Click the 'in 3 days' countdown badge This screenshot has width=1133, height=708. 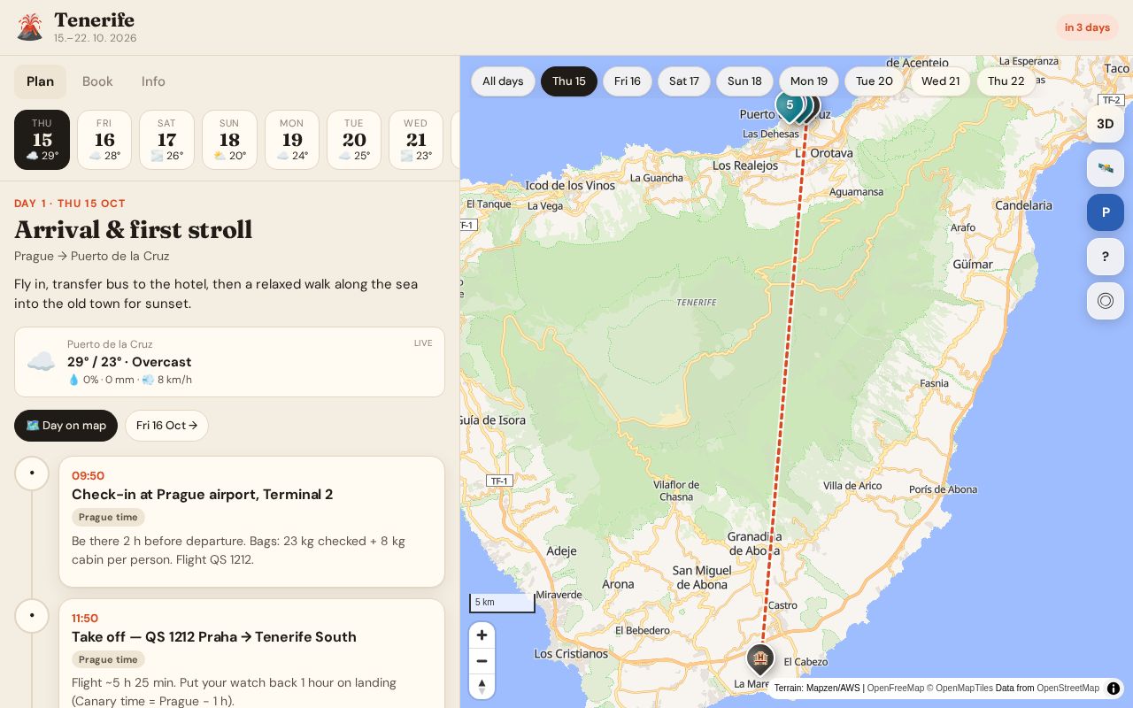[1087, 27]
